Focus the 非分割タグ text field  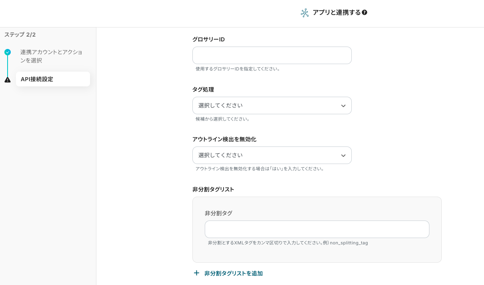[317, 229]
